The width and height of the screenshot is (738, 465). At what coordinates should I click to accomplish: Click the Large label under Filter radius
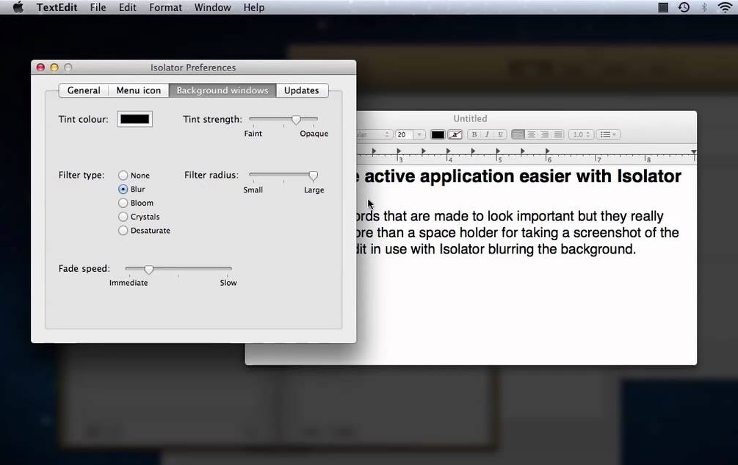[x=314, y=190]
